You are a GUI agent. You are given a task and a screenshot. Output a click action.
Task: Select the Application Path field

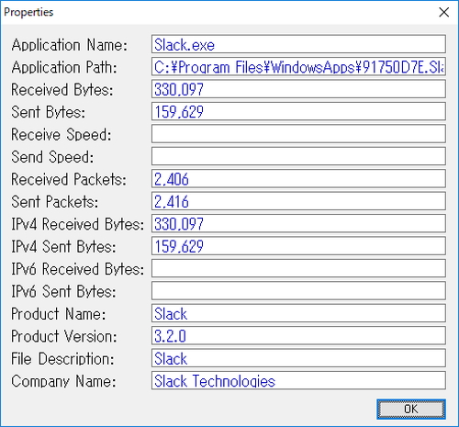coord(298,66)
